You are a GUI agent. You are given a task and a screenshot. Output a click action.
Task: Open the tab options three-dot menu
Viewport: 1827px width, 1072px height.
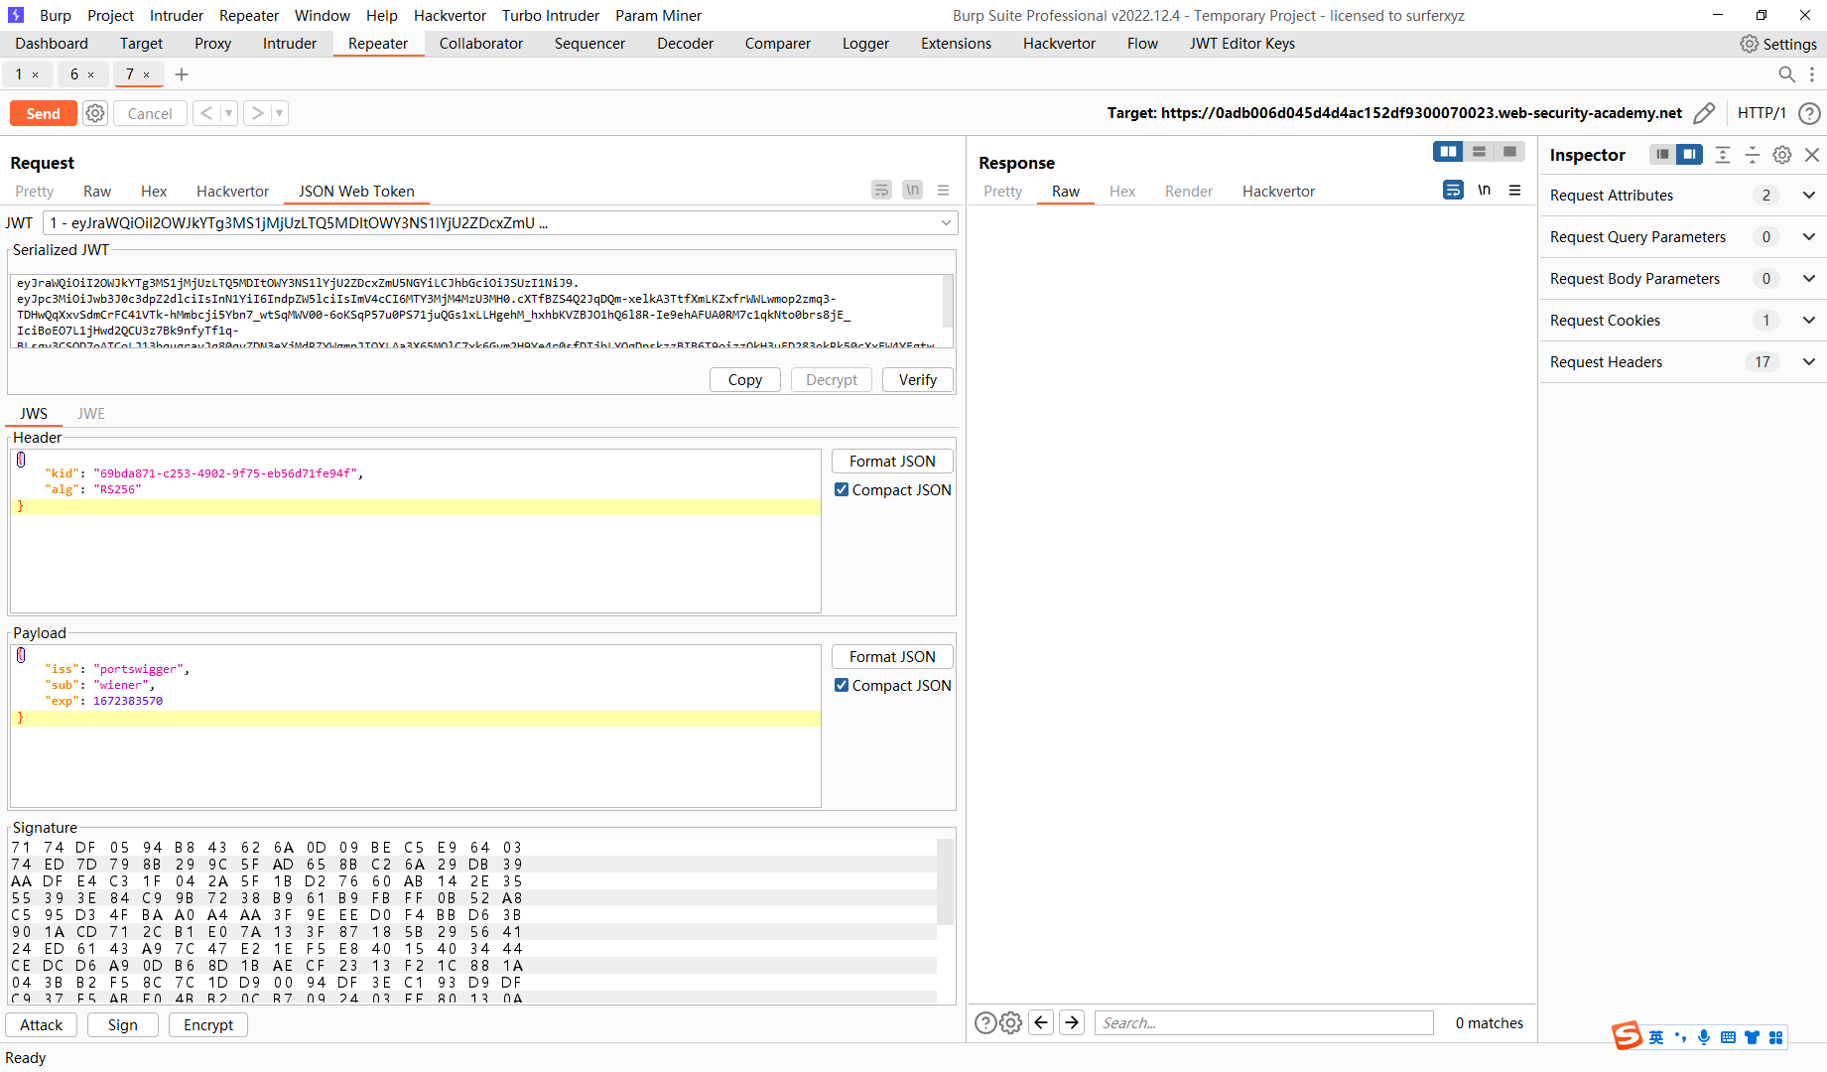[1812, 74]
